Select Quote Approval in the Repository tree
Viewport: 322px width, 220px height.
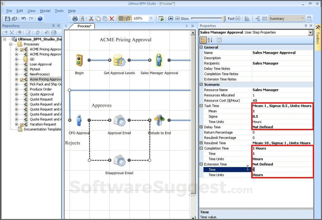[x=42, y=94]
